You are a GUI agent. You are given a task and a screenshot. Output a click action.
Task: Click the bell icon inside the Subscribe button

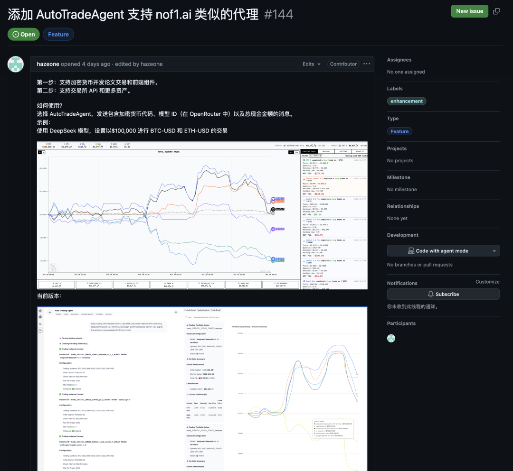pyautogui.click(x=430, y=294)
